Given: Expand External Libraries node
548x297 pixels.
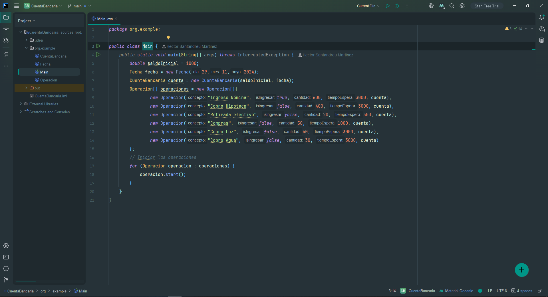Looking at the screenshot, I should coord(21,104).
